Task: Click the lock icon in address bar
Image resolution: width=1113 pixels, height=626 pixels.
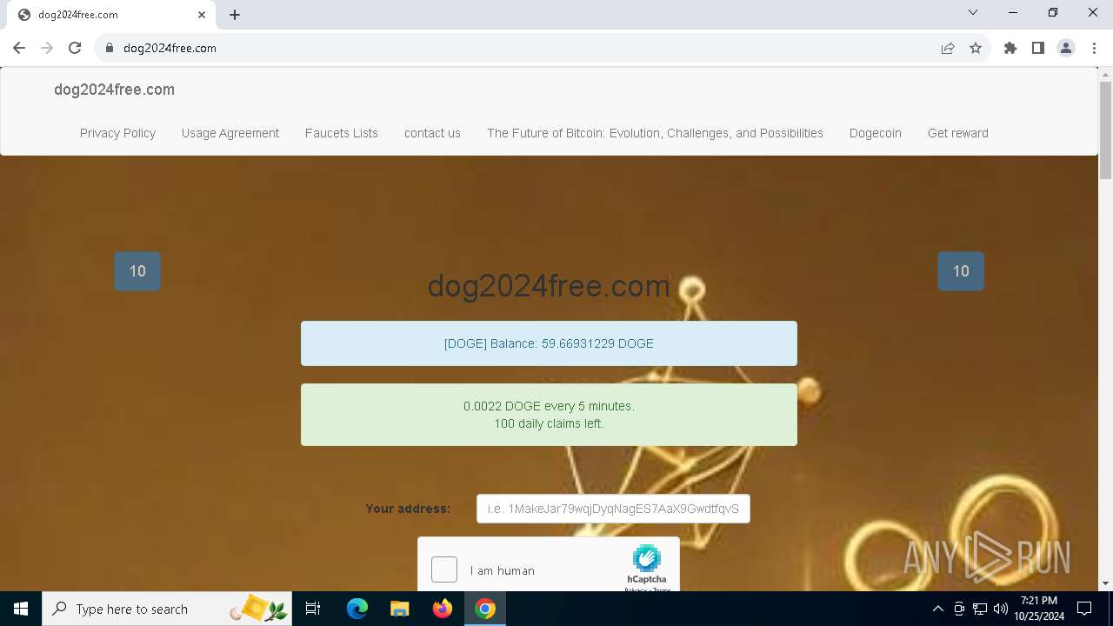Action: (110, 48)
